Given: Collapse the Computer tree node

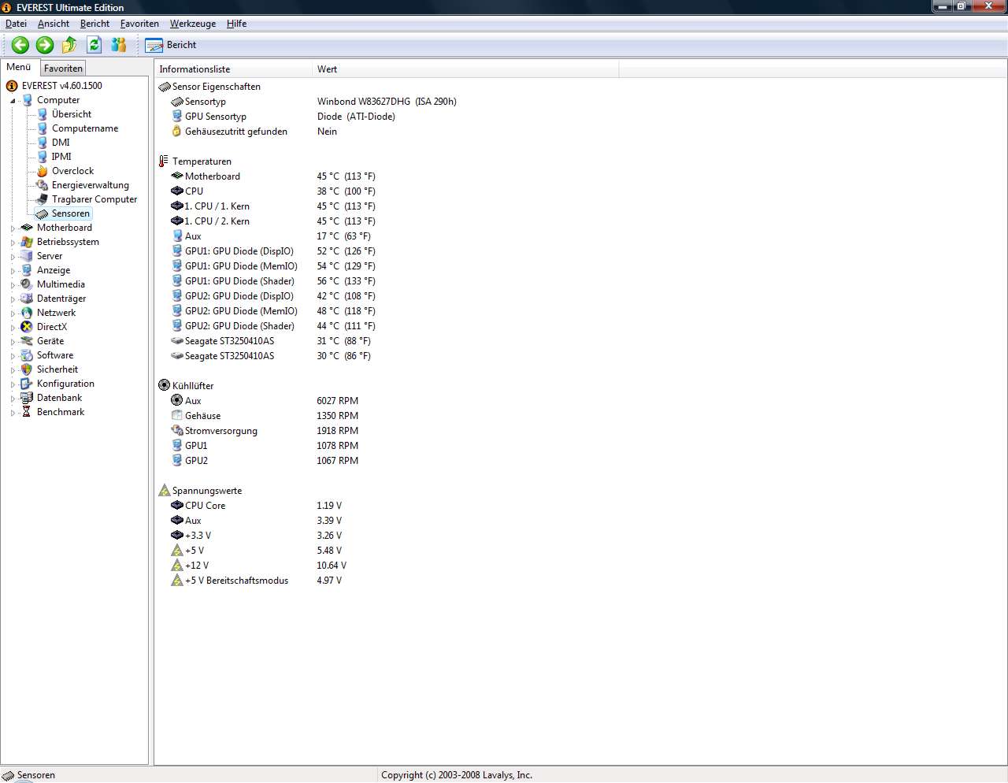Looking at the screenshot, I should tap(13, 101).
